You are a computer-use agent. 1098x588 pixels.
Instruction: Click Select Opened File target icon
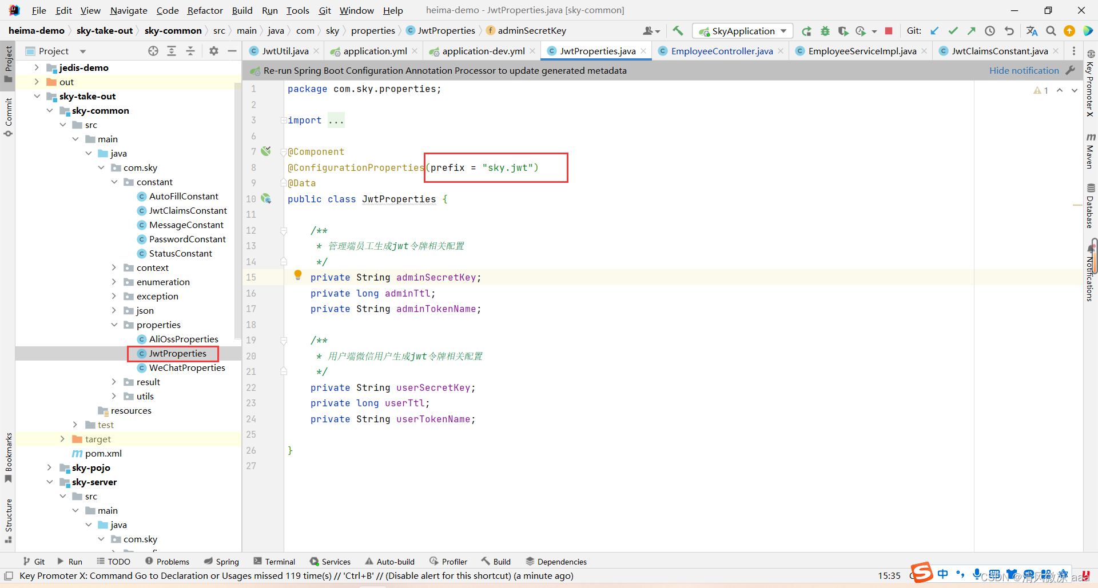tap(153, 51)
